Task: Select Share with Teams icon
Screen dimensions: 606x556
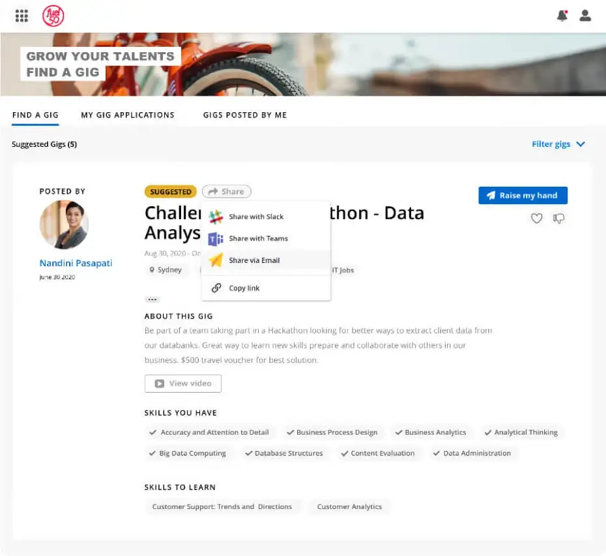Action: [214, 238]
